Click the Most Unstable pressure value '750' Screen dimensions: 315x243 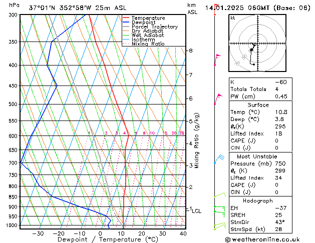click(x=280, y=163)
